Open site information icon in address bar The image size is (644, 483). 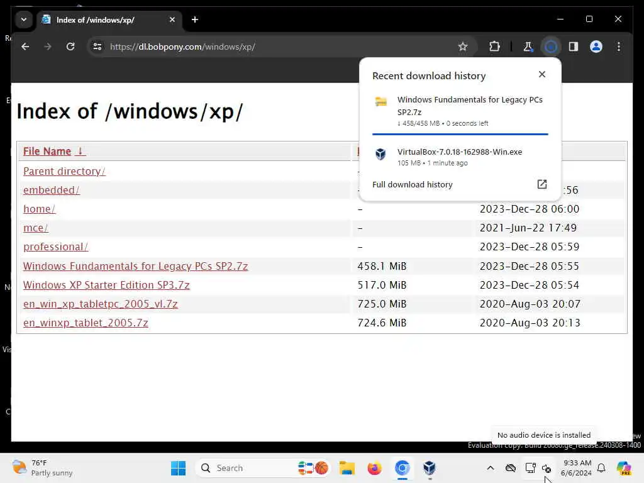[97, 47]
